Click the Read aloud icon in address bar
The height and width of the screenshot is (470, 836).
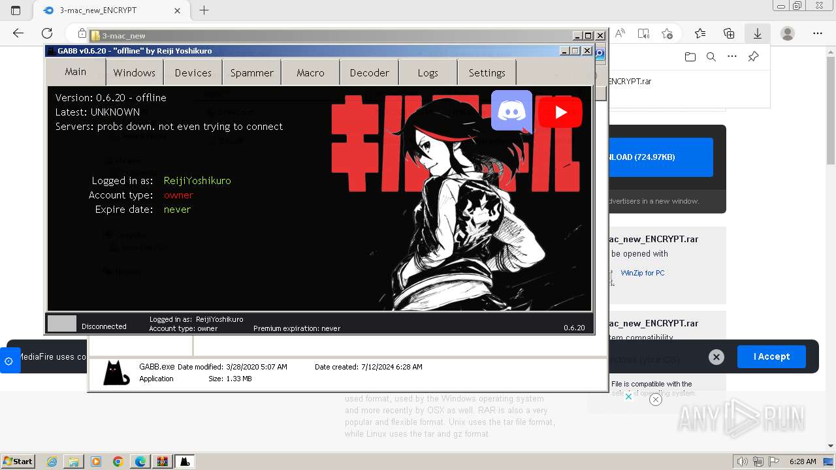point(620,33)
